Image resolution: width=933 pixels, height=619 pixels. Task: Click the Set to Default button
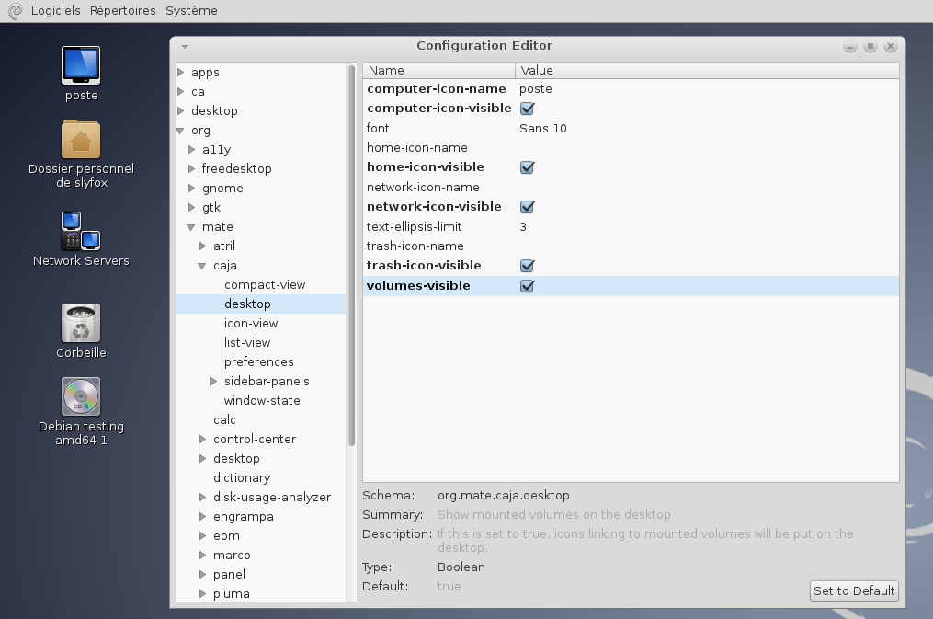tap(854, 591)
